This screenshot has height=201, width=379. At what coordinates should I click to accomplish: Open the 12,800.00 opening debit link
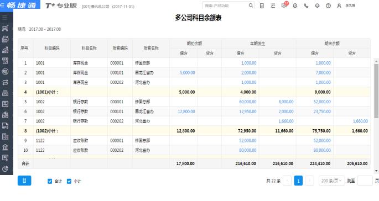click(186, 112)
